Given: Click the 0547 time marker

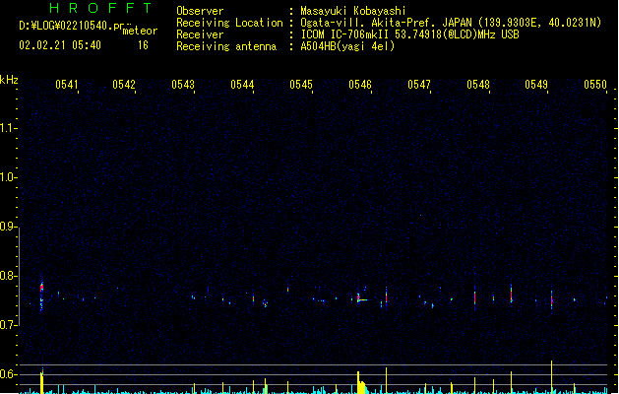Looking at the screenshot, I should tap(419, 85).
